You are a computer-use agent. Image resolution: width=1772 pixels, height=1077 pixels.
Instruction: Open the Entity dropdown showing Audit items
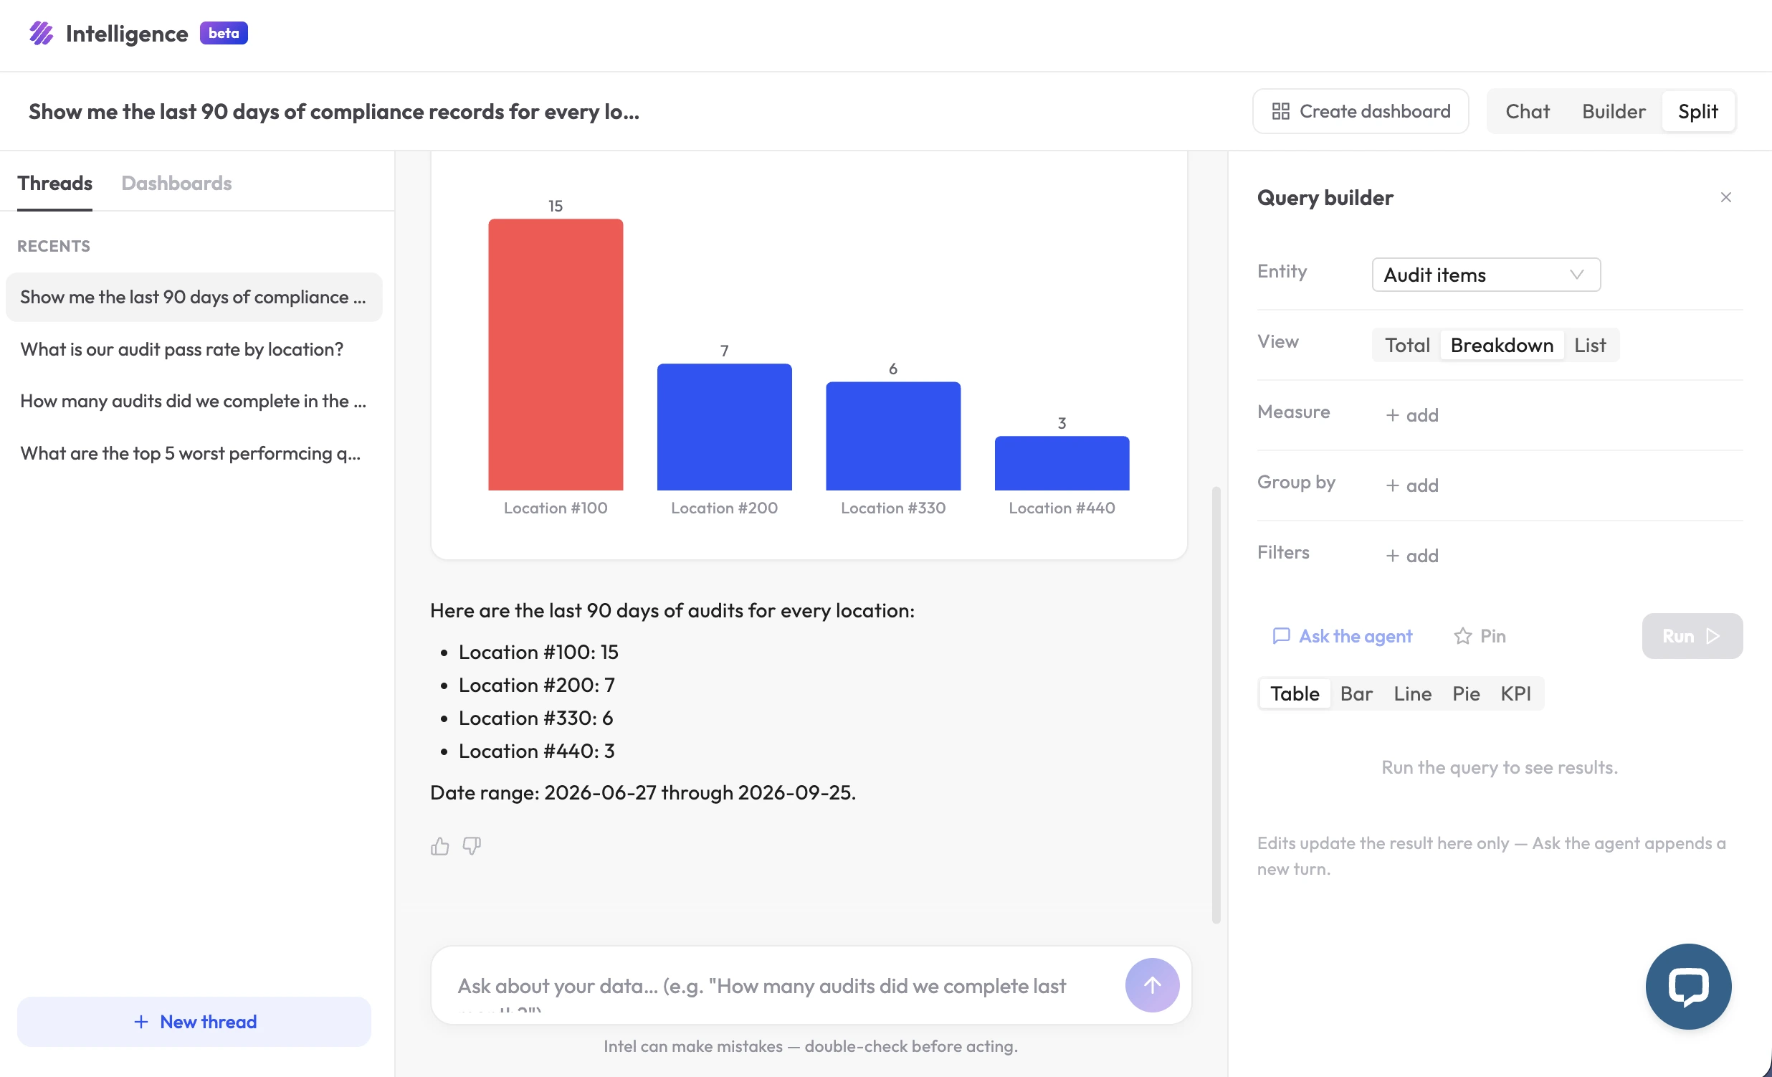(1486, 275)
